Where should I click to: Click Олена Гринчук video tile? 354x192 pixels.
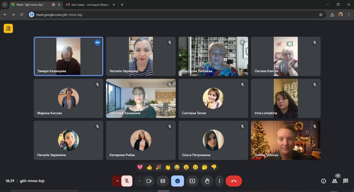(286, 140)
